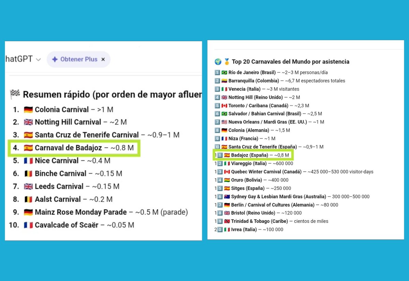This screenshot has width=409, height=281.
Task: Click Brazilian flag beside Río de Janeiro
Action: pyautogui.click(x=224, y=73)
